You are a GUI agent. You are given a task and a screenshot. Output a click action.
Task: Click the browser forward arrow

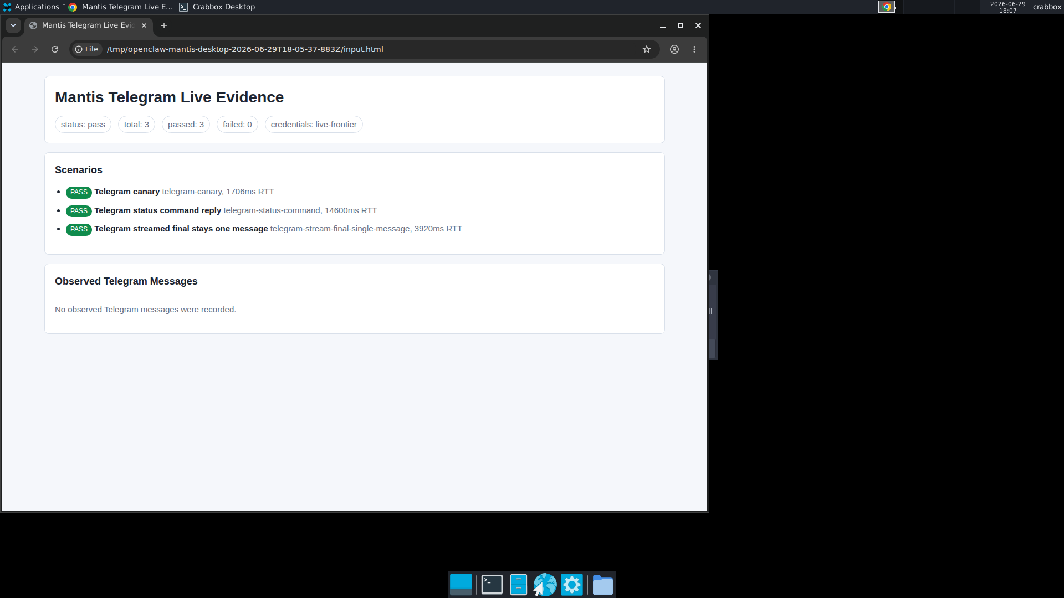coord(35,49)
